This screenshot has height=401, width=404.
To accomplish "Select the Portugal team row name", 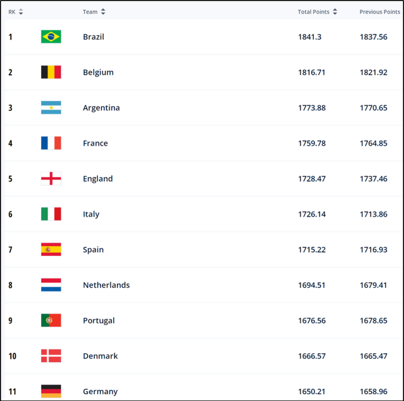I will [99, 321].
